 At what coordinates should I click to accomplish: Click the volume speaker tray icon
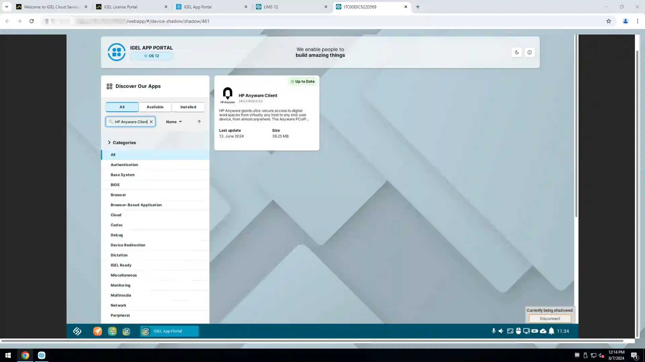click(x=501, y=331)
